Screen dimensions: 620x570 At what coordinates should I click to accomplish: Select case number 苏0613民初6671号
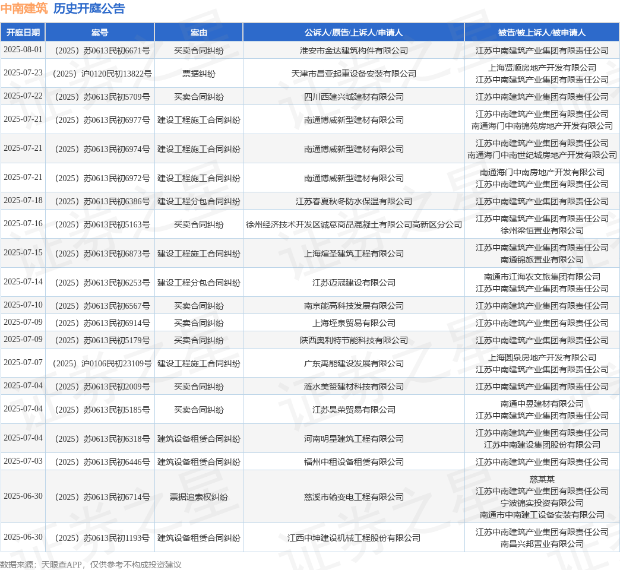tap(102, 50)
